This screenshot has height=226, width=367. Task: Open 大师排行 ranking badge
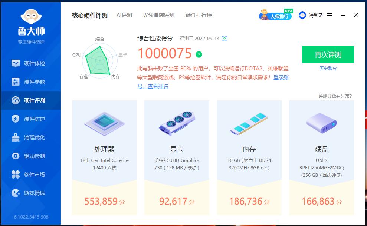click(x=276, y=15)
